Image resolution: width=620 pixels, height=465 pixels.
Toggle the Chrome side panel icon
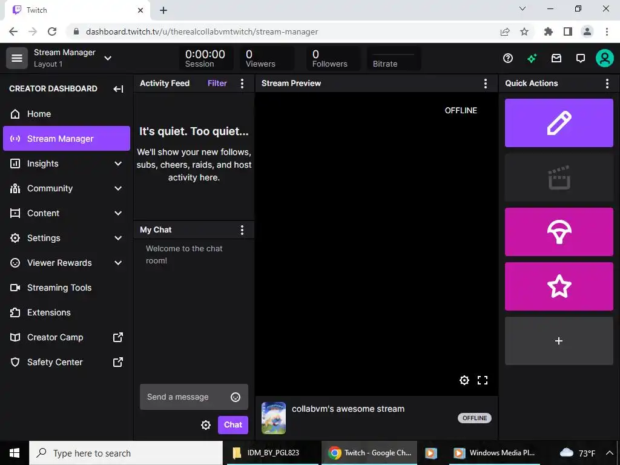point(568,31)
